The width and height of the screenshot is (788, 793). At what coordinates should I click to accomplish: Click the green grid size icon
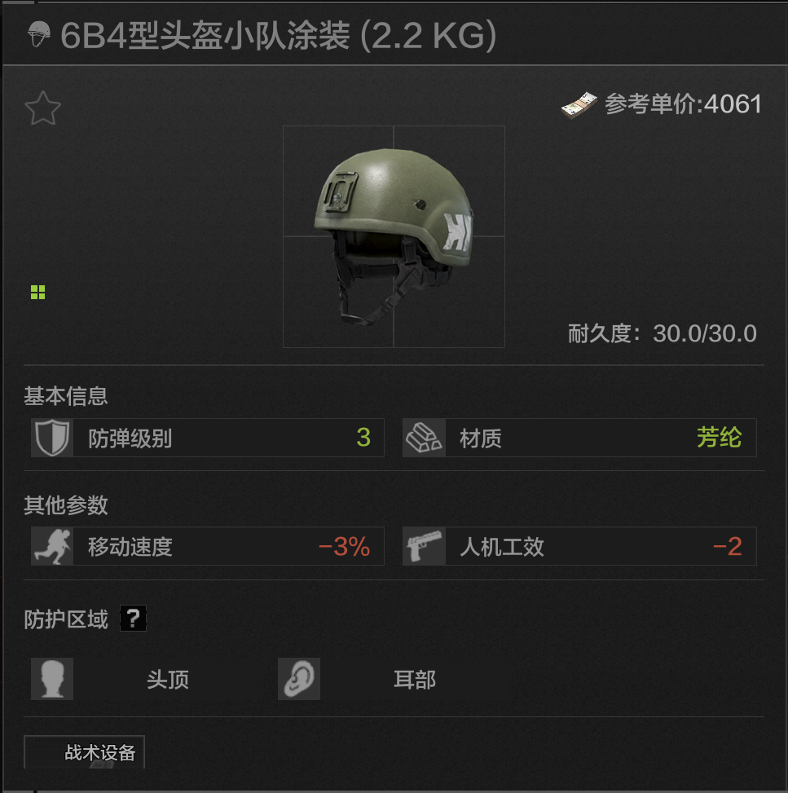[38, 293]
